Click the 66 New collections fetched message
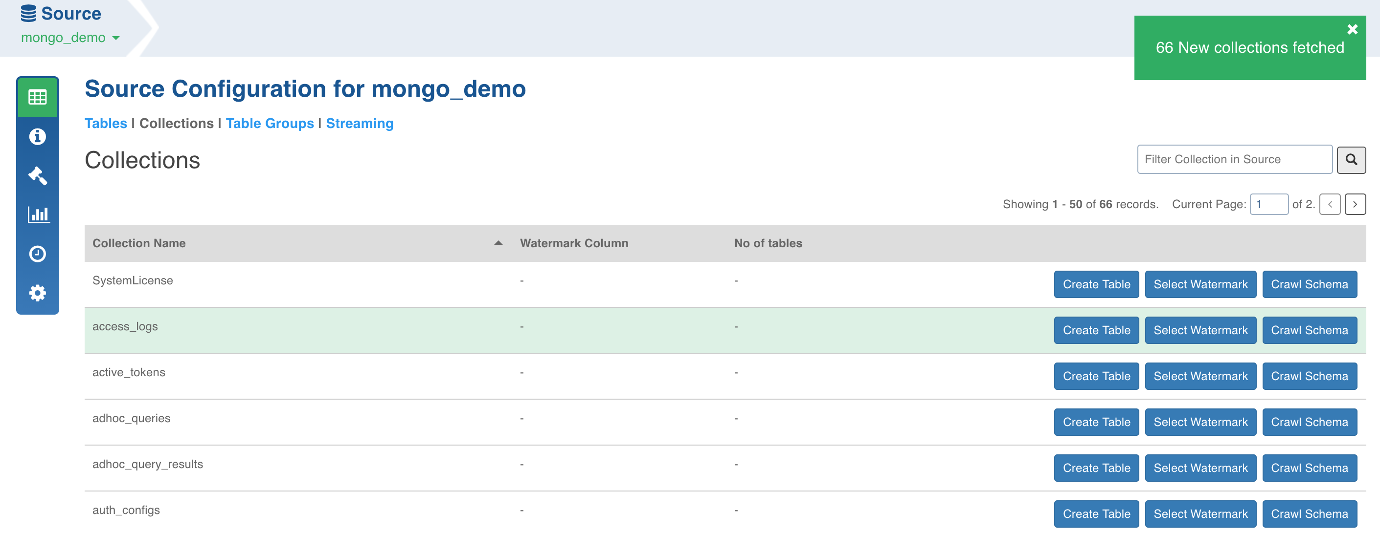 (1249, 47)
